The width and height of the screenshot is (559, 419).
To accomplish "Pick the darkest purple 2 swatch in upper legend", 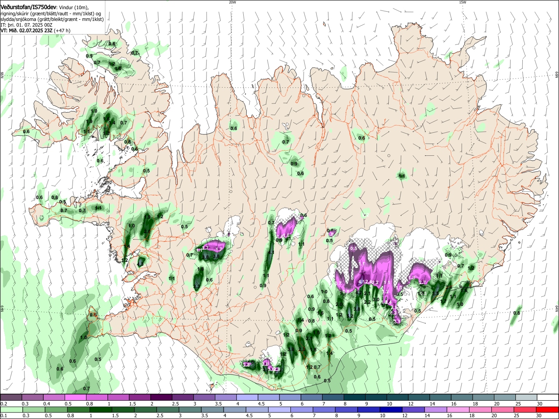I will pos(161,398).
